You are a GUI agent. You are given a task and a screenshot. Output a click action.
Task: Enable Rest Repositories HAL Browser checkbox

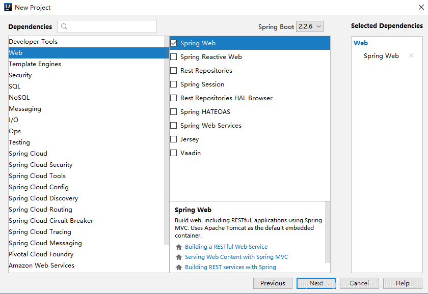[174, 98]
